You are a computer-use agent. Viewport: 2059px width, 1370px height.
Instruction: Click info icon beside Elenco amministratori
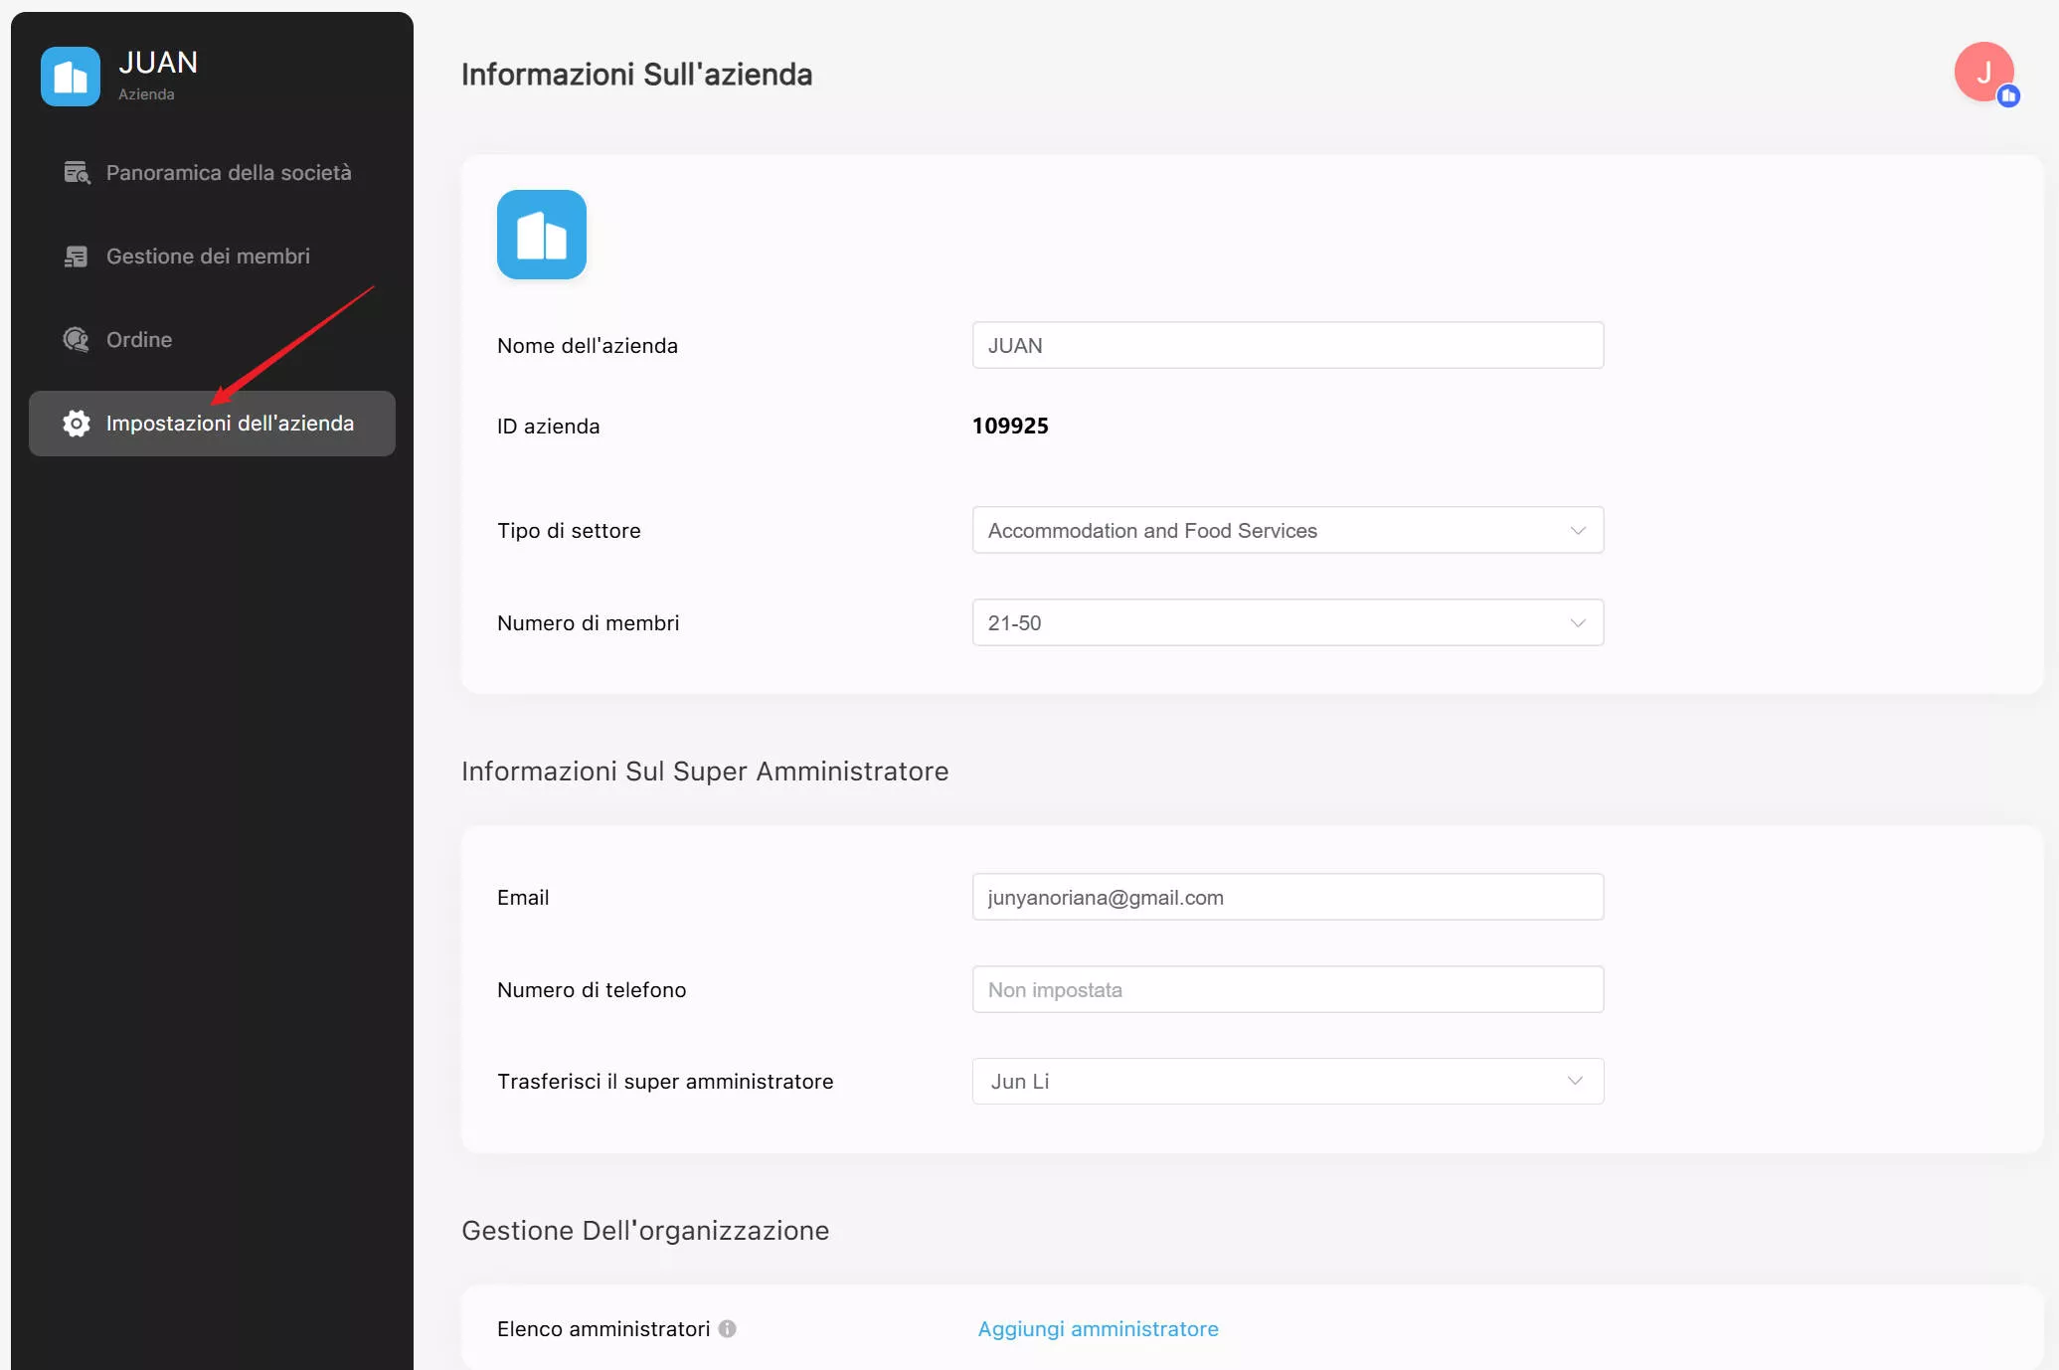pyautogui.click(x=728, y=1329)
